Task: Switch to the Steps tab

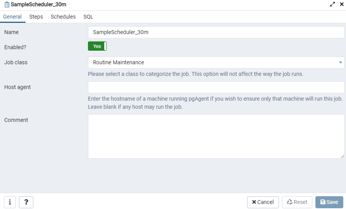Action: click(36, 17)
